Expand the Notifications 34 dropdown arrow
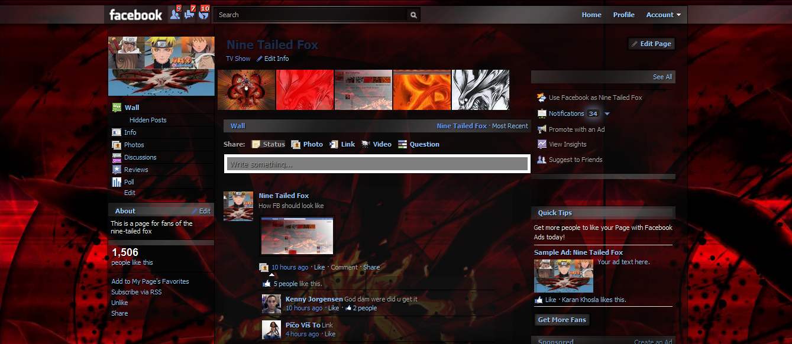Screen dimensions: 792x344 (x=607, y=113)
